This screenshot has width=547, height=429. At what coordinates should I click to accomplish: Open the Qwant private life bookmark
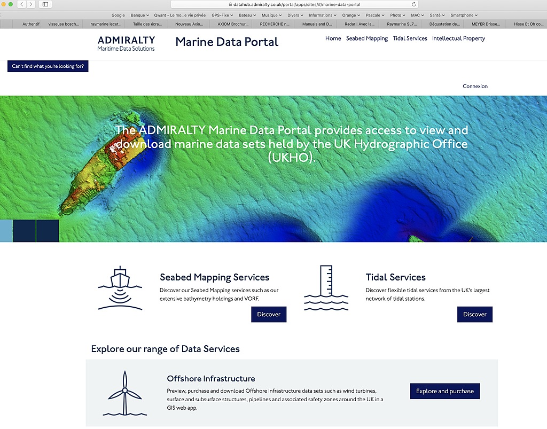point(179,15)
